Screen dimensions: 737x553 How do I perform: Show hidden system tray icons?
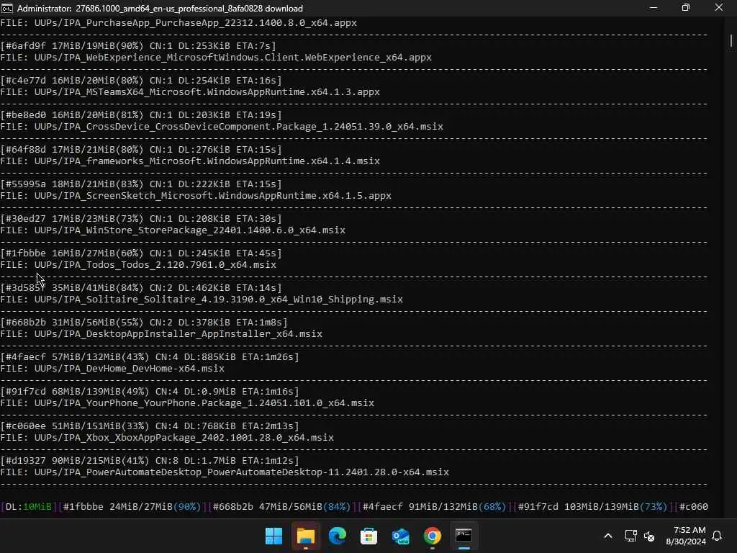pos(607,536)
